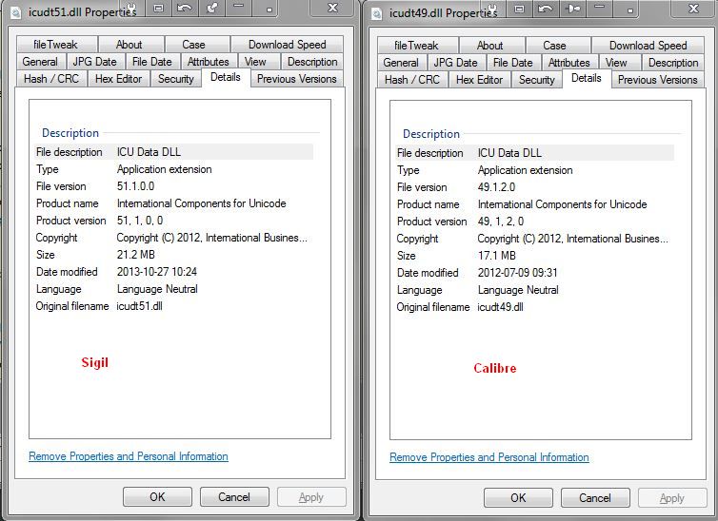Screen dimensions: 718x521
Task: Click OK in icudt51.dll Properties window
Action: coord(157,497)
